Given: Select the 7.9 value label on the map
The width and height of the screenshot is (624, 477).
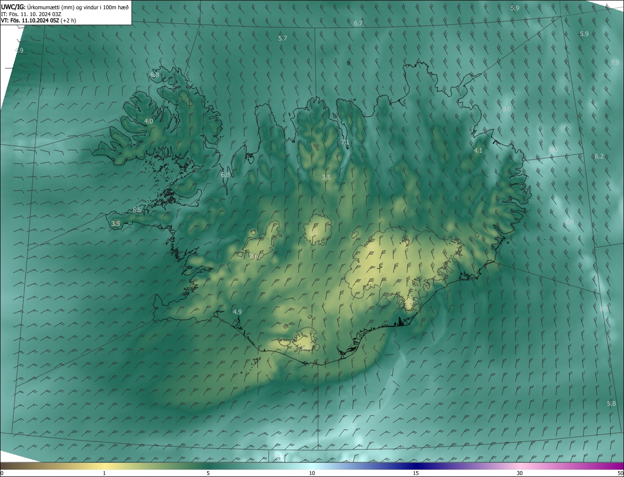Looking at the screenshot, I should [615, 62].
